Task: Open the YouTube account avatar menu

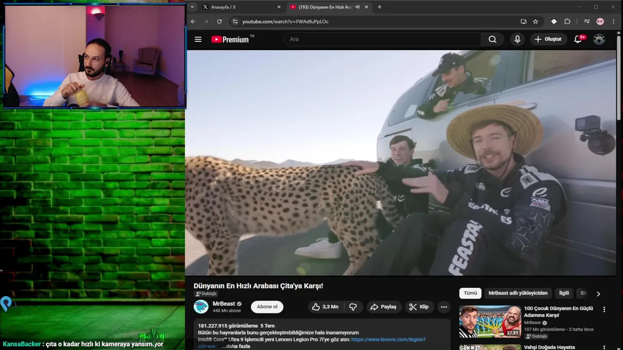Action: (599, 39)
